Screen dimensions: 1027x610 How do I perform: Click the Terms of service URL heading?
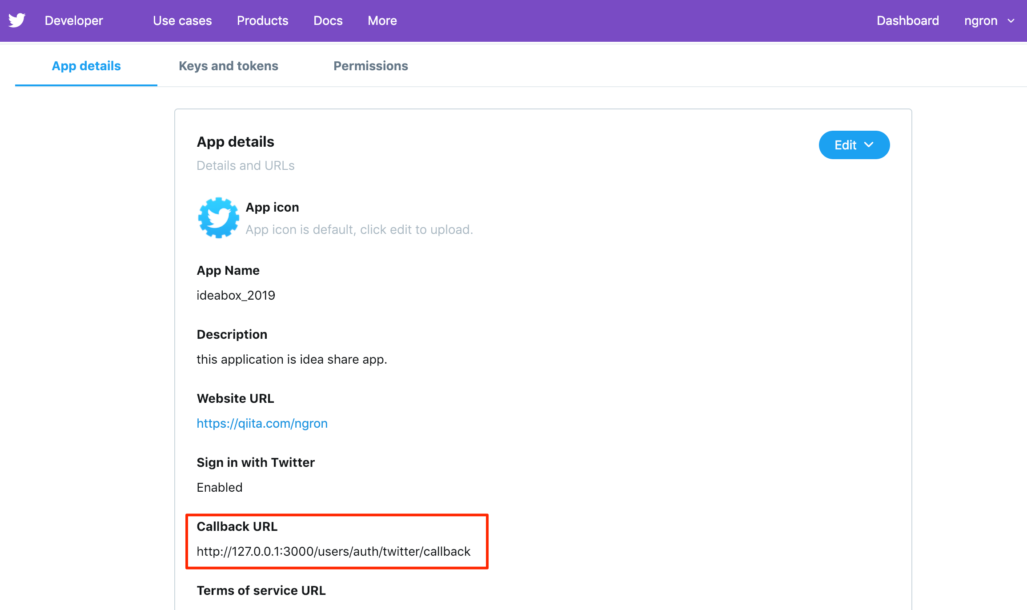point(261,590)
